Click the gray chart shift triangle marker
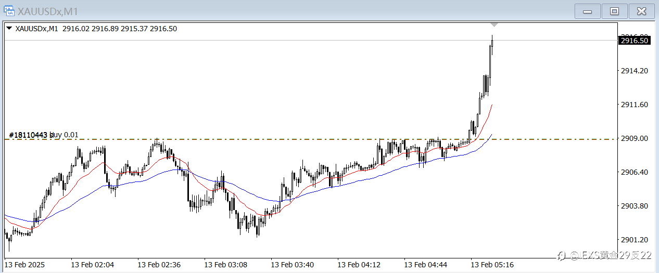 click(495, 25)
